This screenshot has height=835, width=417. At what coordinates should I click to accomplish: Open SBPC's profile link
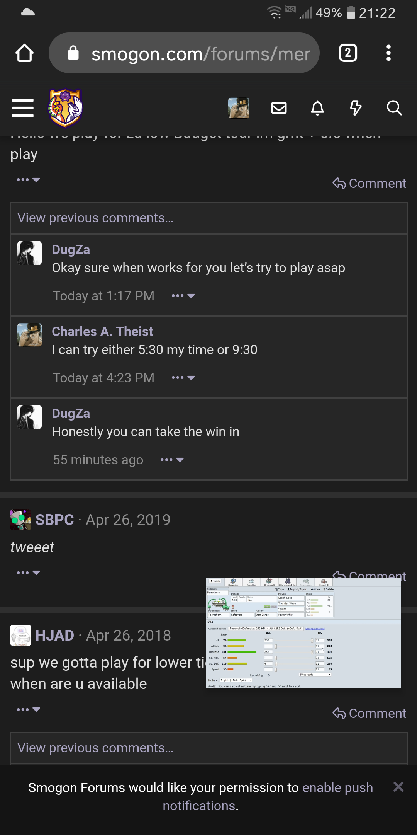point(54,520)
